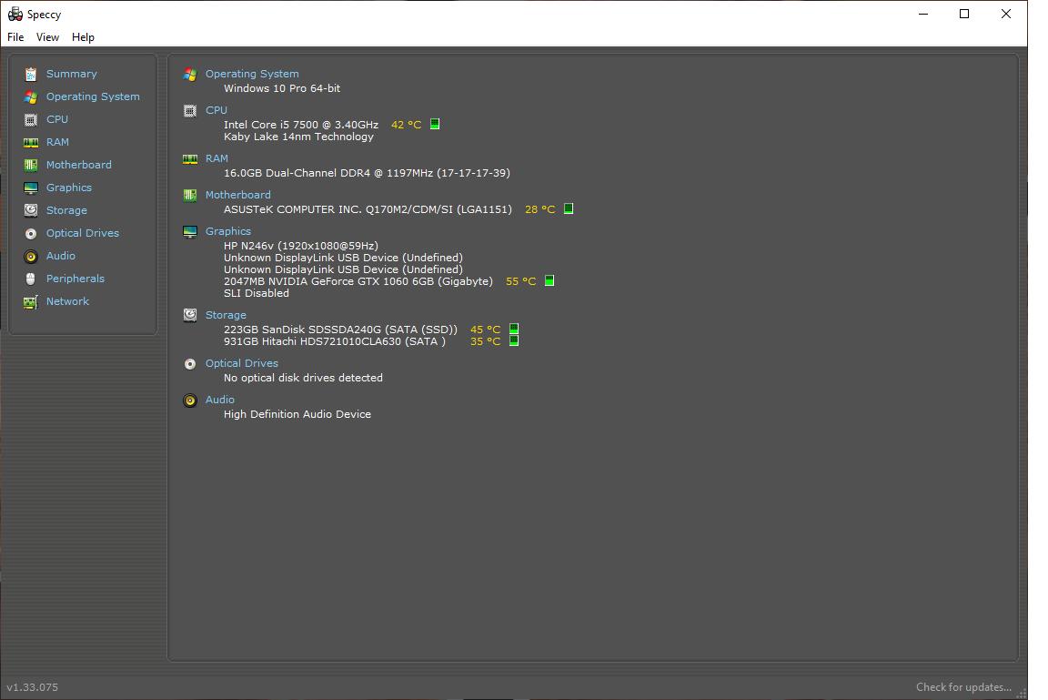Click "High Definition Audio Device" text
The image size is (1048, 700).
point(297,414)
